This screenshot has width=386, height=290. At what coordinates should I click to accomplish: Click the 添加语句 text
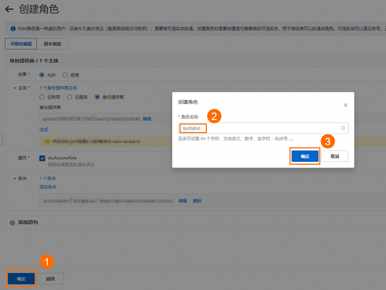pos(28,222)
